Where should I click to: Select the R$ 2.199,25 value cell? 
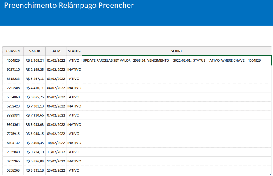[34, 70]
